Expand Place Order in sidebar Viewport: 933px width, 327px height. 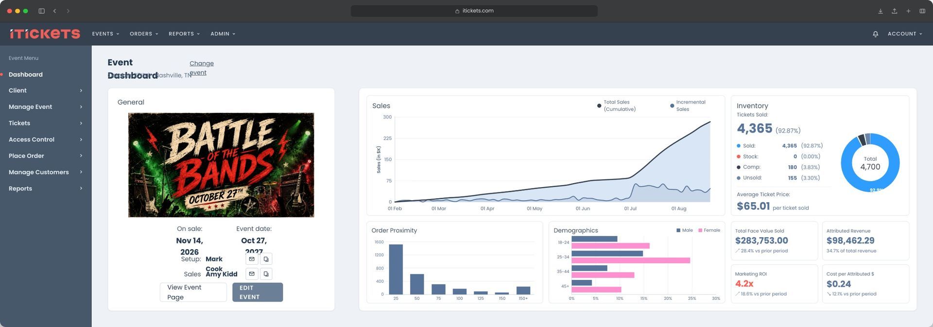[46, 156]
